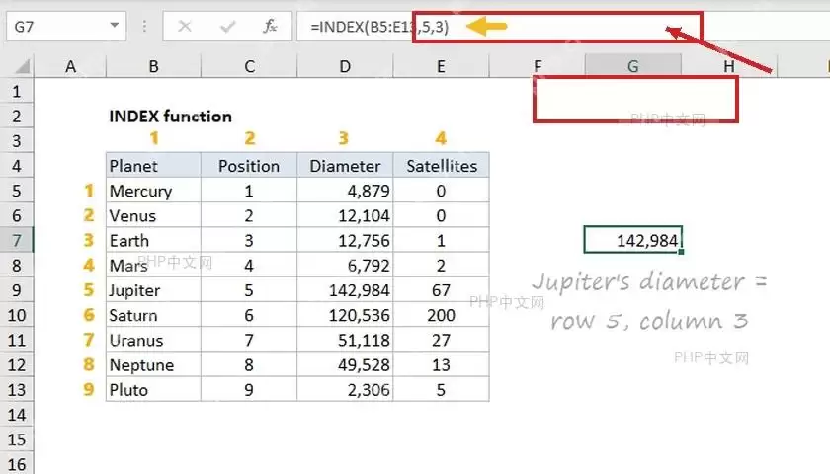Select column G header

pyautogui.click(x=633, y=66)
